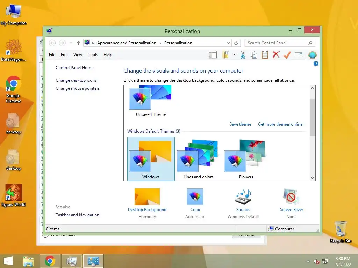This screenshot has height=268, width=358.
Task: Open Change desktop icons link
Action: (x=76, y=80)
